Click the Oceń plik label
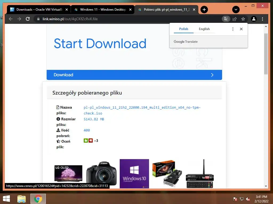273x204 pixels. tap(63, 144)
